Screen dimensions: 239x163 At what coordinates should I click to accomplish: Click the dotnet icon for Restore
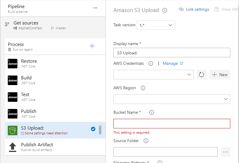(13, 64)
